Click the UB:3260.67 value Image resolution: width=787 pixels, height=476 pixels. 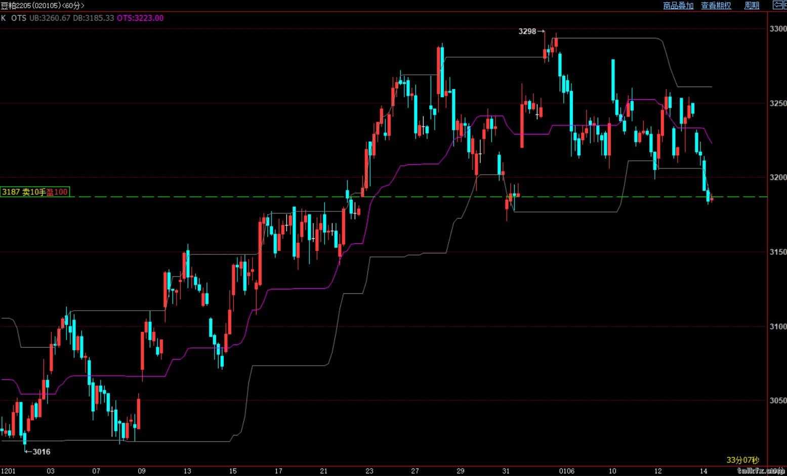(50, 18)
